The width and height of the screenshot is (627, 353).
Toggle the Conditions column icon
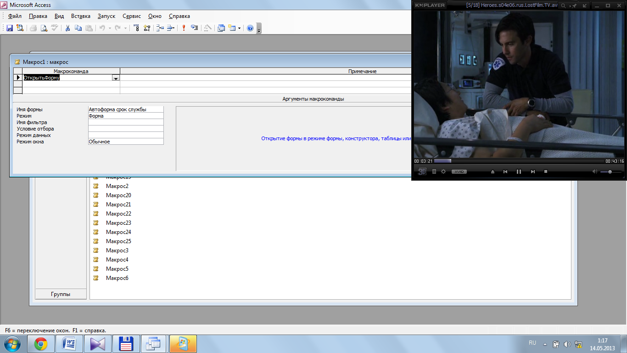pyautogui.click(x=147, y=28)
